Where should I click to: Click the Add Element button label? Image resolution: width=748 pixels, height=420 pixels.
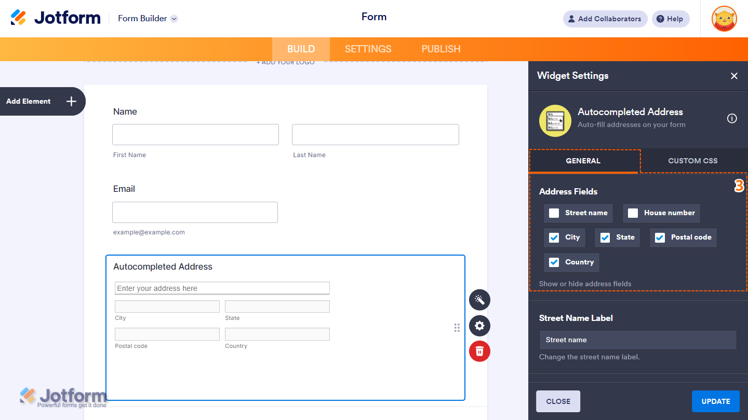[29, 102]
